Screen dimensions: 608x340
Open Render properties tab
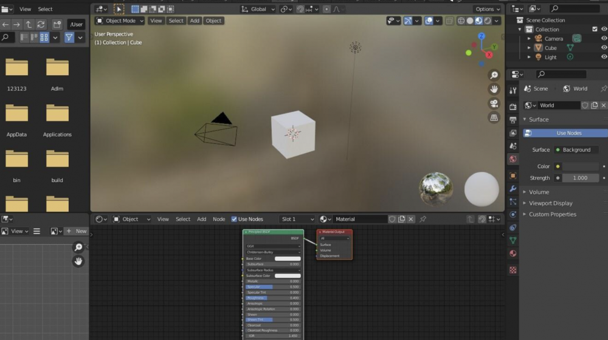[513, 107]
